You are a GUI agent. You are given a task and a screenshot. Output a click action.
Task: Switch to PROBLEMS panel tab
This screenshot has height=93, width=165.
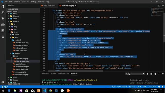click(x=45, y=74)
